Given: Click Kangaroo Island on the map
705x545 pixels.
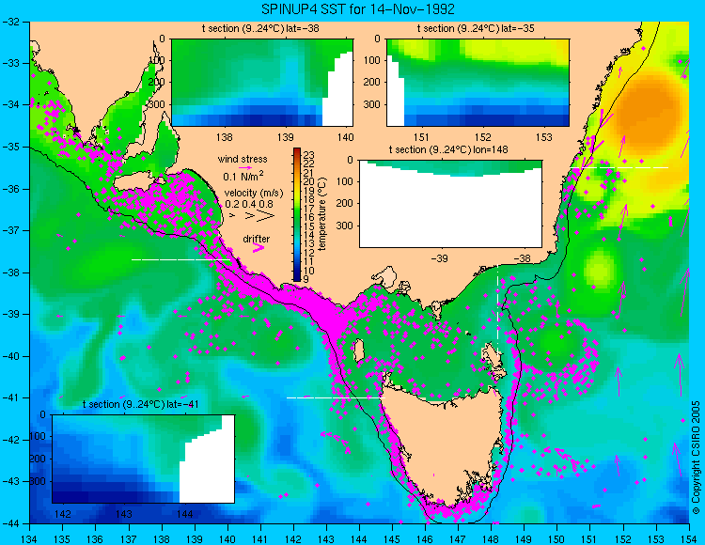Looking at the screenshot, I should [134, 183].
